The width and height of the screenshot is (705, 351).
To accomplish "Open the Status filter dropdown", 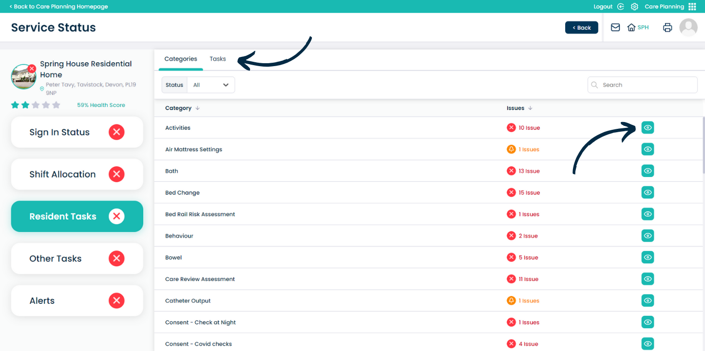I will (210, 85).
